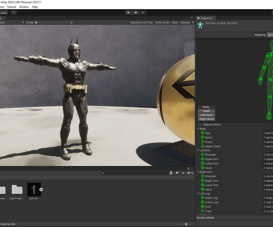This screenshot has height=227, width=273.
Task: Expand the batman model asset arrow
Action: tap(41, 189)
